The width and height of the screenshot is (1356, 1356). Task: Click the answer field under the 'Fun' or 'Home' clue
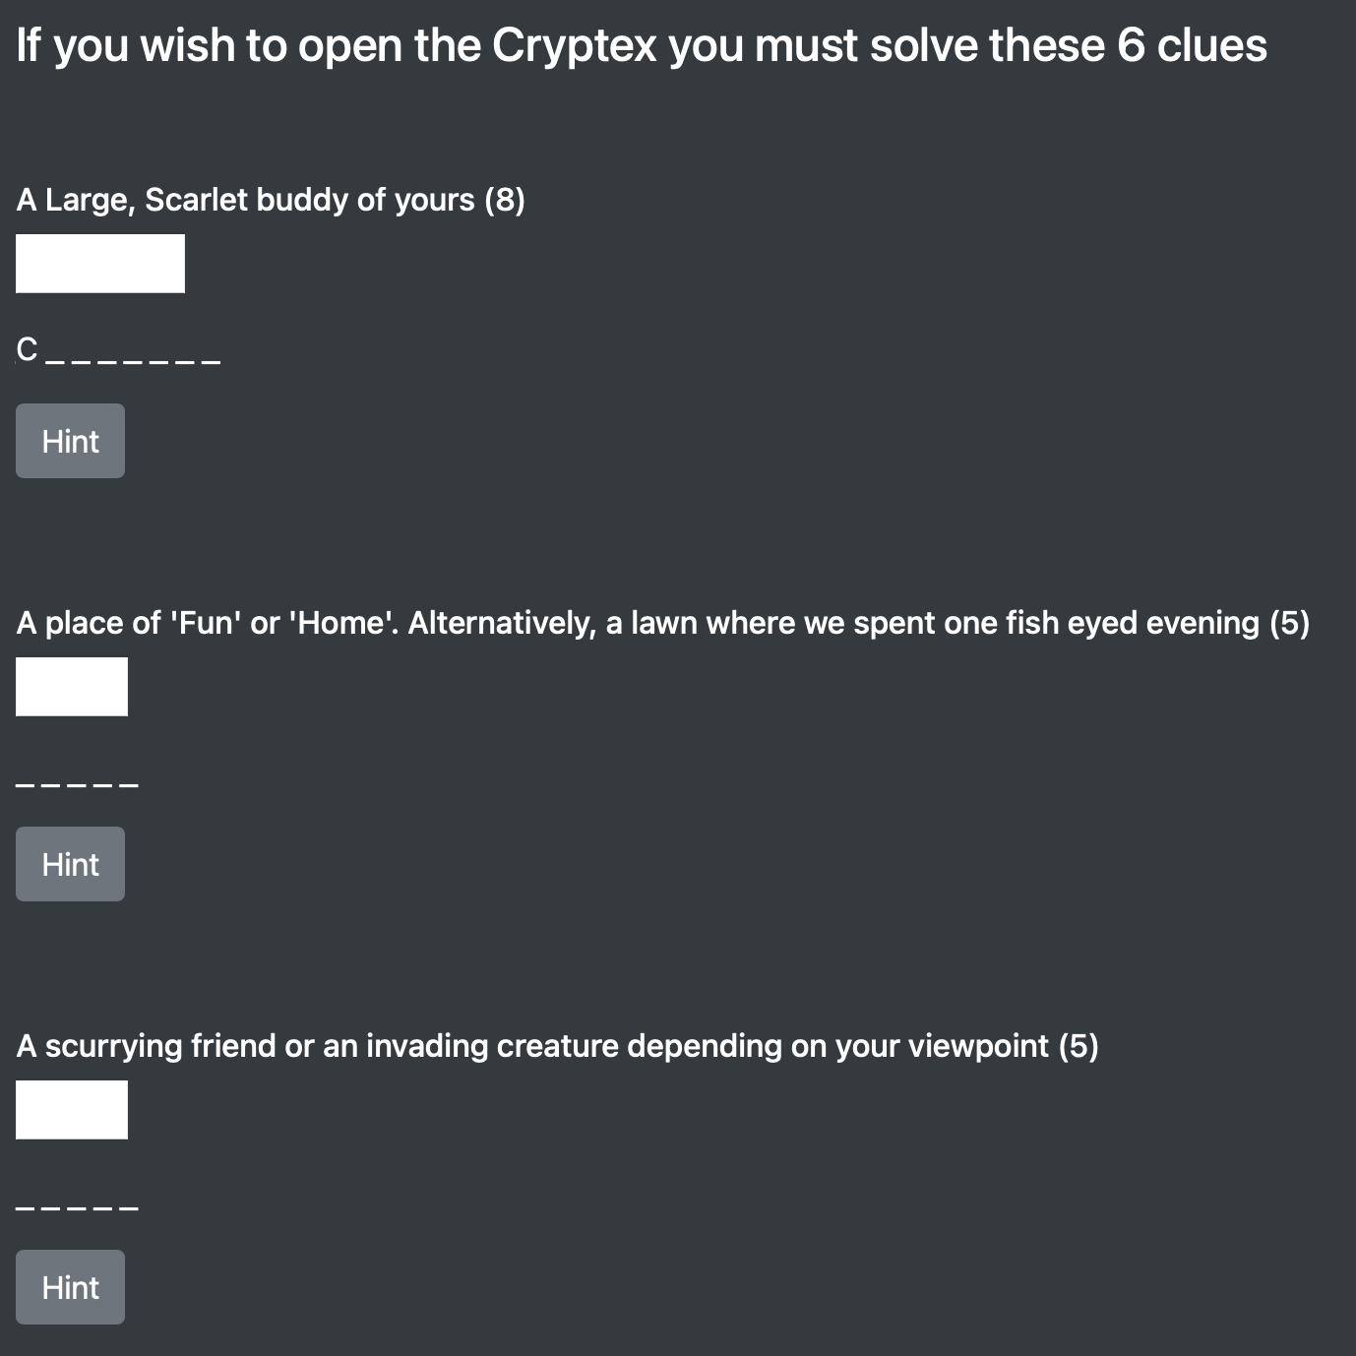[72, 687]
